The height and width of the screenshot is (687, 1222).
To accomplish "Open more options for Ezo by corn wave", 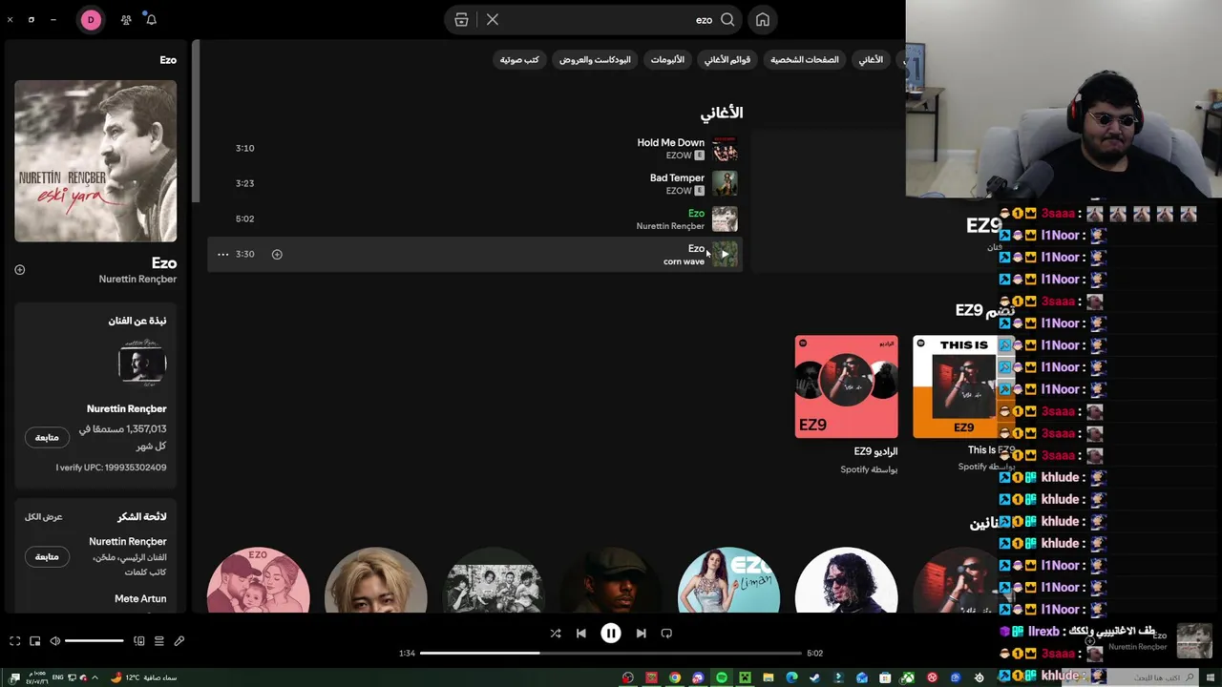I will click(222, 254).
